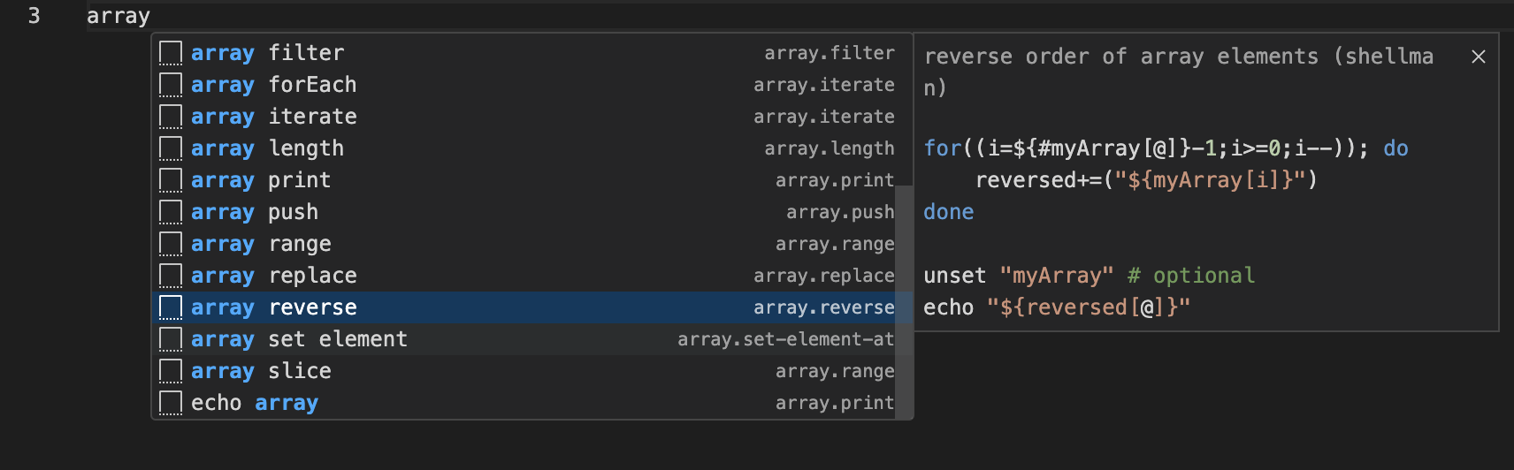The image size is (1514, 470).
Task: Click line number 3 in the gutter
Action: pos(34,16)
